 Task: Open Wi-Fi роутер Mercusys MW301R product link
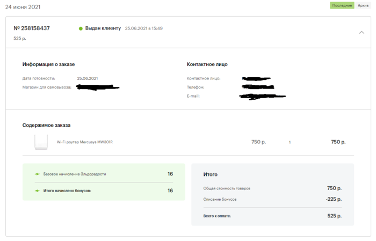[85, 142]
